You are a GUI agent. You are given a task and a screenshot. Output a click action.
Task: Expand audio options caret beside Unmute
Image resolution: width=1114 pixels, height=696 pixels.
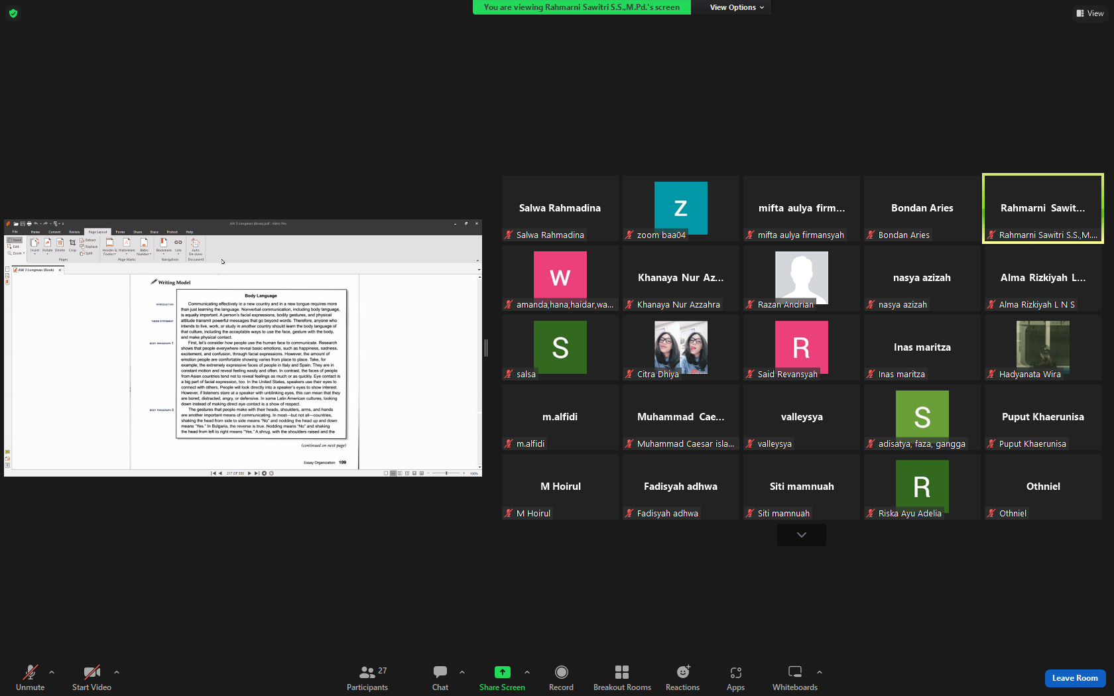[52, 672]
